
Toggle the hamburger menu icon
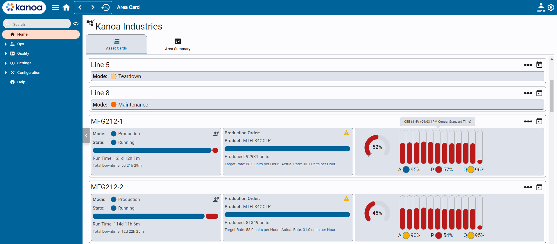(55, 8)
